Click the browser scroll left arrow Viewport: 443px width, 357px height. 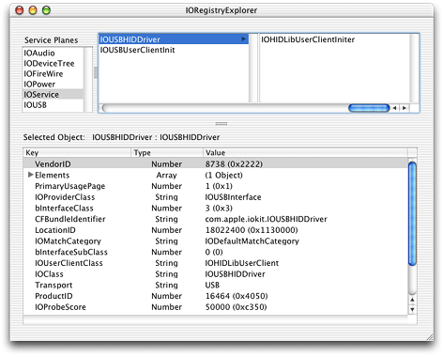coord(394,108)
